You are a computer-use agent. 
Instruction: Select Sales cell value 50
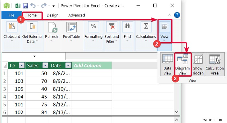[37, 73]
